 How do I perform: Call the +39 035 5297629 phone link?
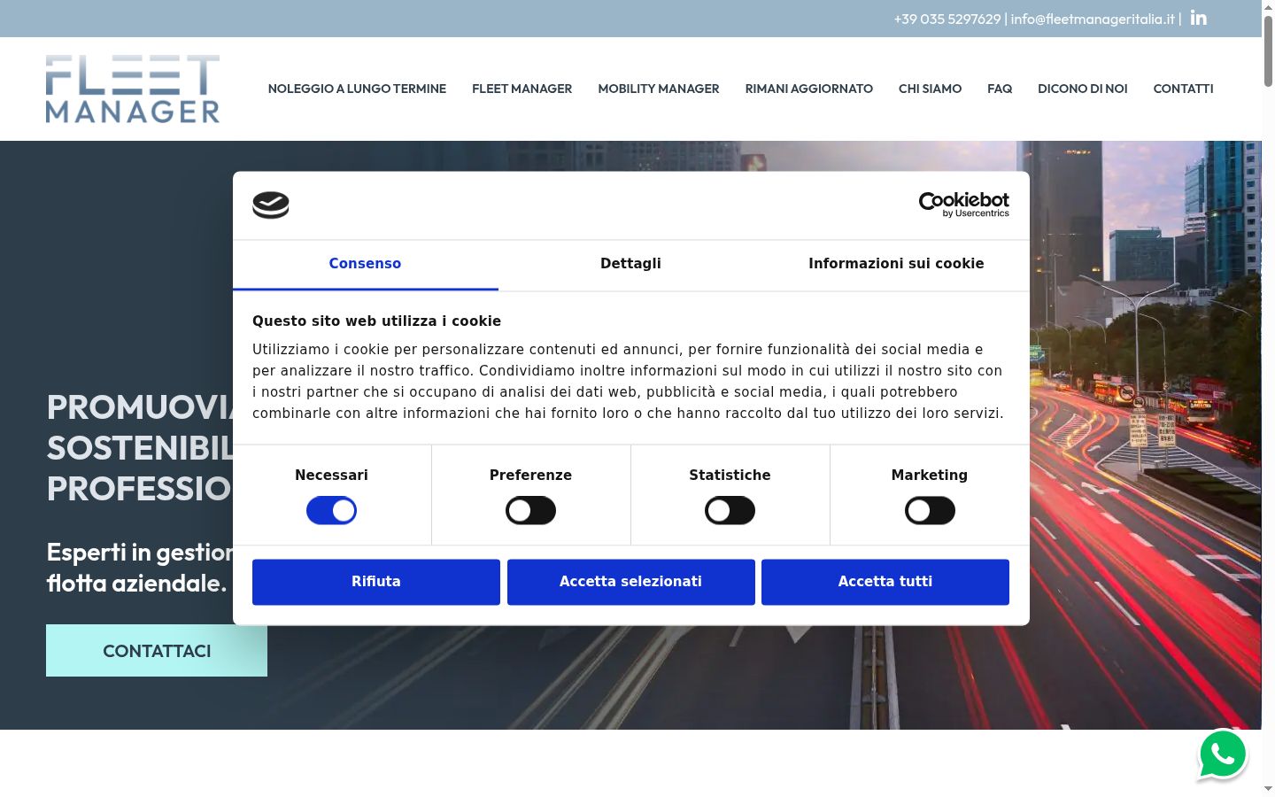coord(947,19)
